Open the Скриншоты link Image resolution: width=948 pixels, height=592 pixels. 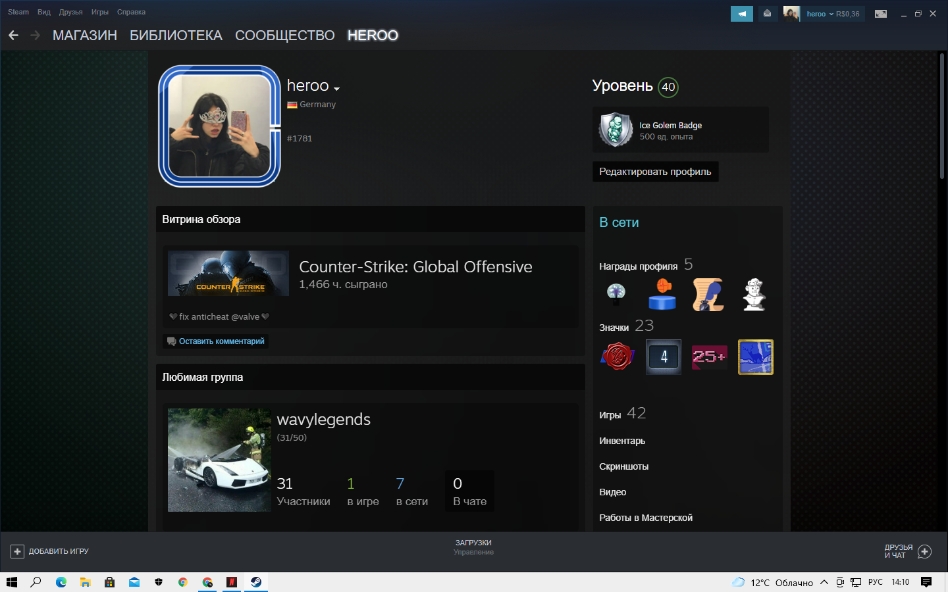coord(624,466)
